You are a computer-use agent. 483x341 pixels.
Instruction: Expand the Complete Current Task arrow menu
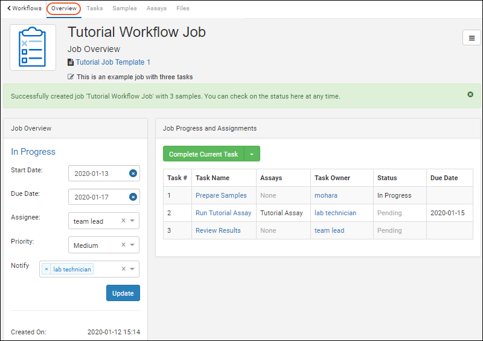[252, 154]
